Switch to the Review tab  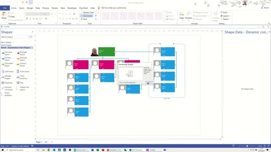tap(55, 8)
